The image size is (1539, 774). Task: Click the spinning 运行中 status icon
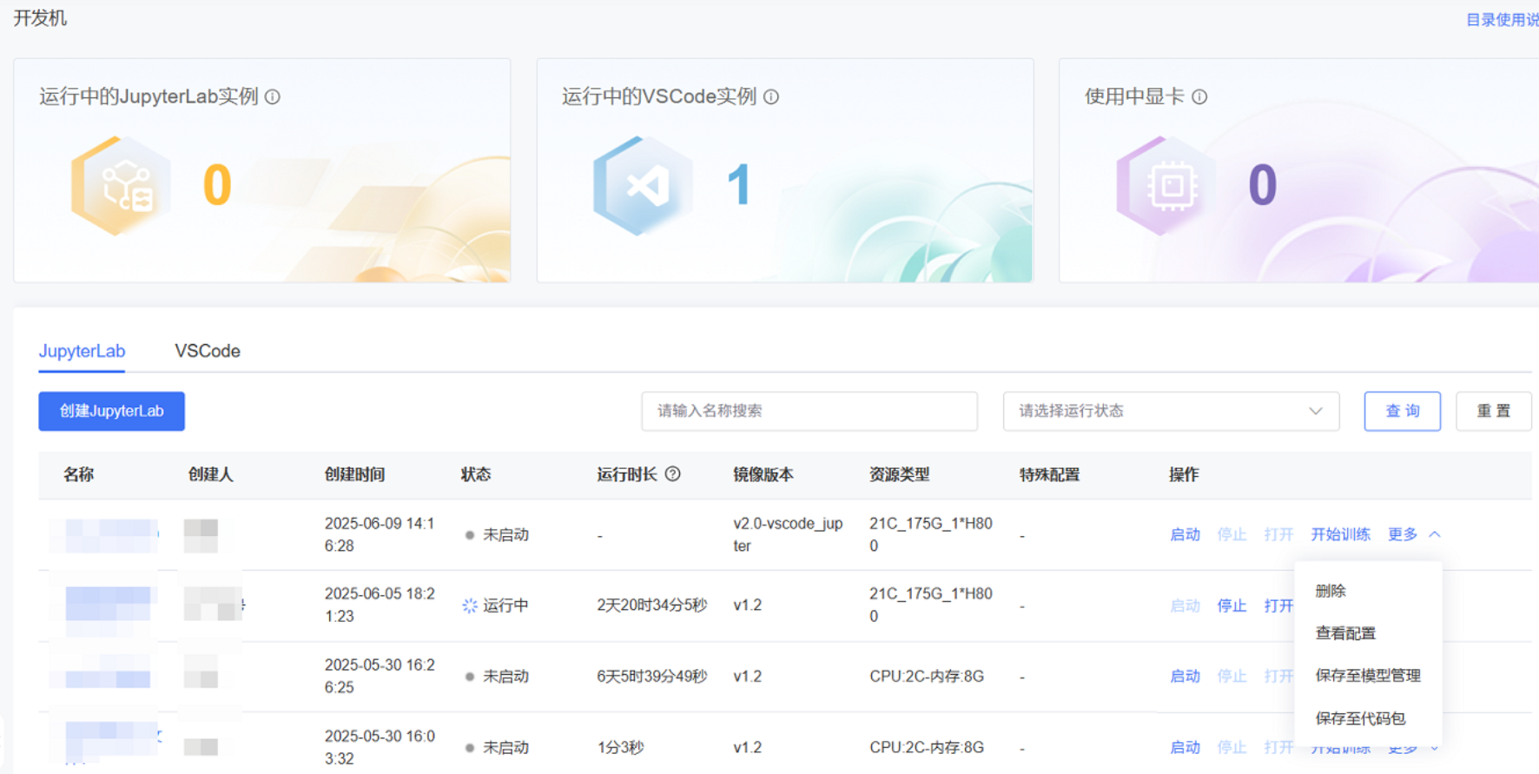(470, 605)
